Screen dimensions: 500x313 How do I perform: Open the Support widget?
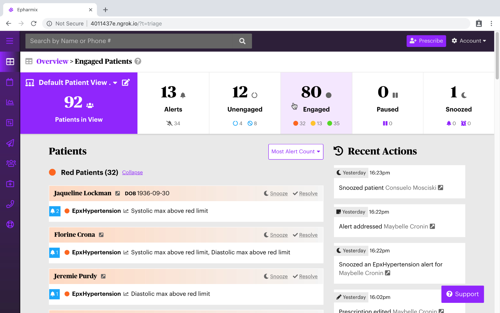(x=462, y=294)
